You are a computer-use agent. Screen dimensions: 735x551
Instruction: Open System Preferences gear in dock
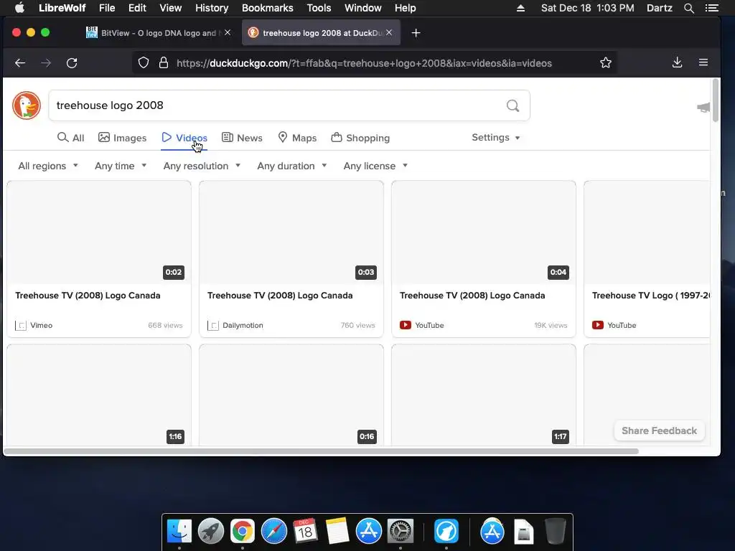401,532
